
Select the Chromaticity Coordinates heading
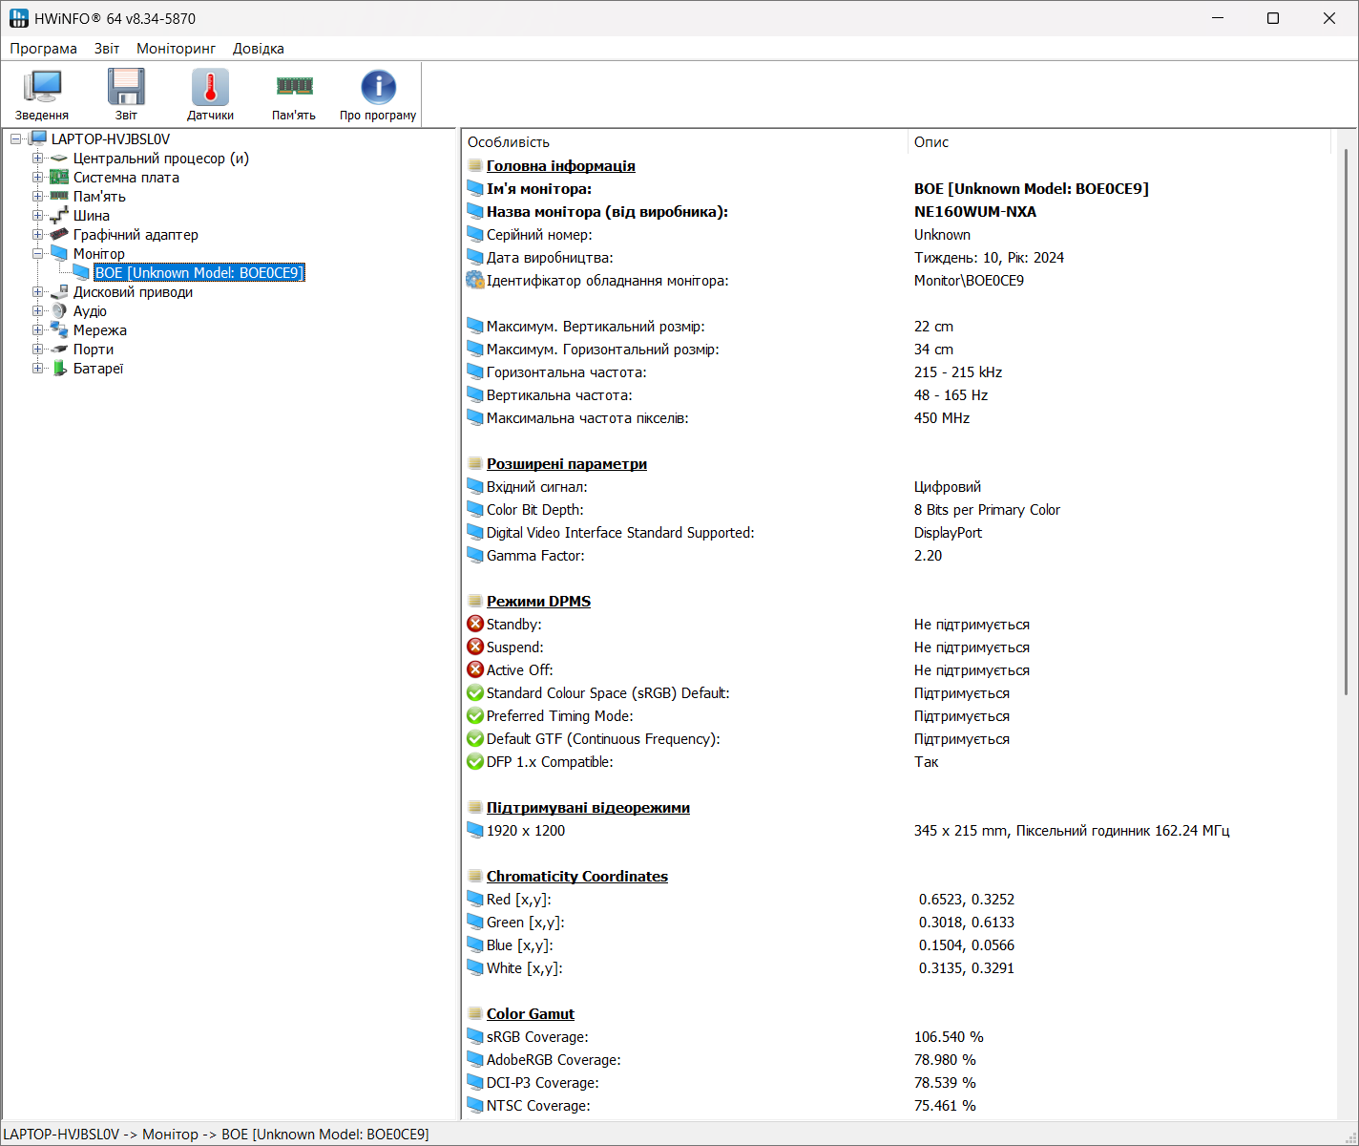pos(577,877)
